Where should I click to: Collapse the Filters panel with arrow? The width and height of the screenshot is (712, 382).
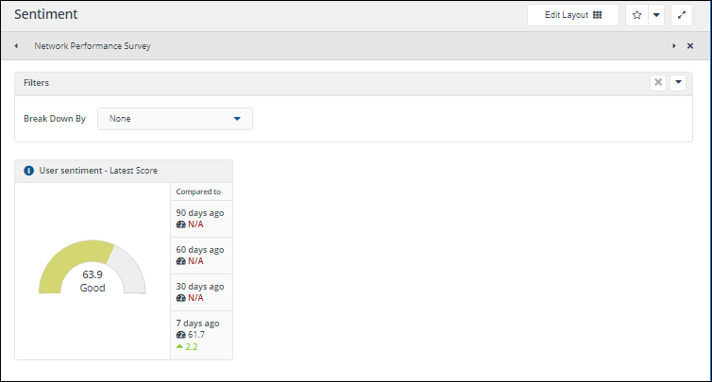coord(679,83)
